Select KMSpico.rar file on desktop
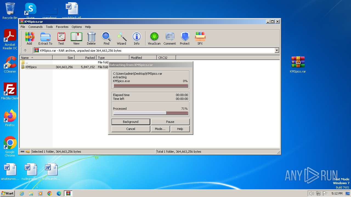The image size is (351, 197). click(298, 65)
